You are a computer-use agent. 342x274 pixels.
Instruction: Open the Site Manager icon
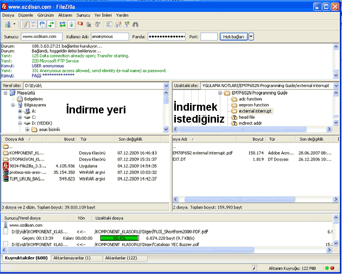pos(8,24)
